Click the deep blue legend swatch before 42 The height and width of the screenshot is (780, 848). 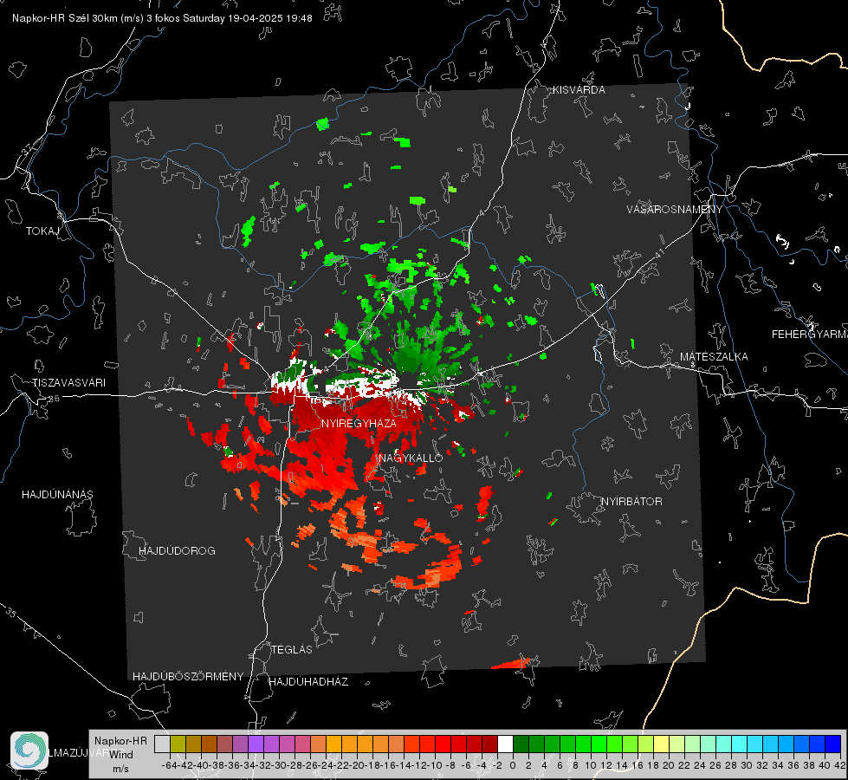(833, 744)
